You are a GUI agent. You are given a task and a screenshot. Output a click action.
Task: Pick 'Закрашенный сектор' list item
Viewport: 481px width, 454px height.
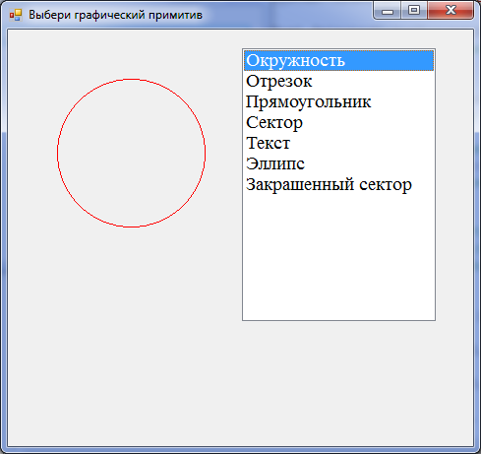[x=338, y=184]
